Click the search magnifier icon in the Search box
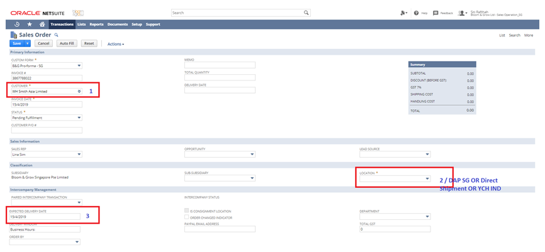Viewport: 545px width, 252px height. (306, 13)
